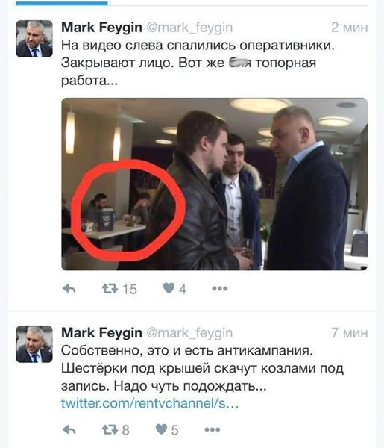Image resolution: width=384 pixels, height=448 pixels.
Task: Click the 7 мин timestamp
Action: pyautogui.click(x=350, y=333)
